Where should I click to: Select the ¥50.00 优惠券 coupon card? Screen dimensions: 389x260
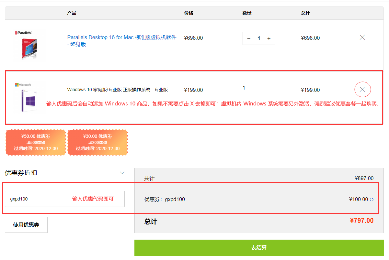click(36, 142)
